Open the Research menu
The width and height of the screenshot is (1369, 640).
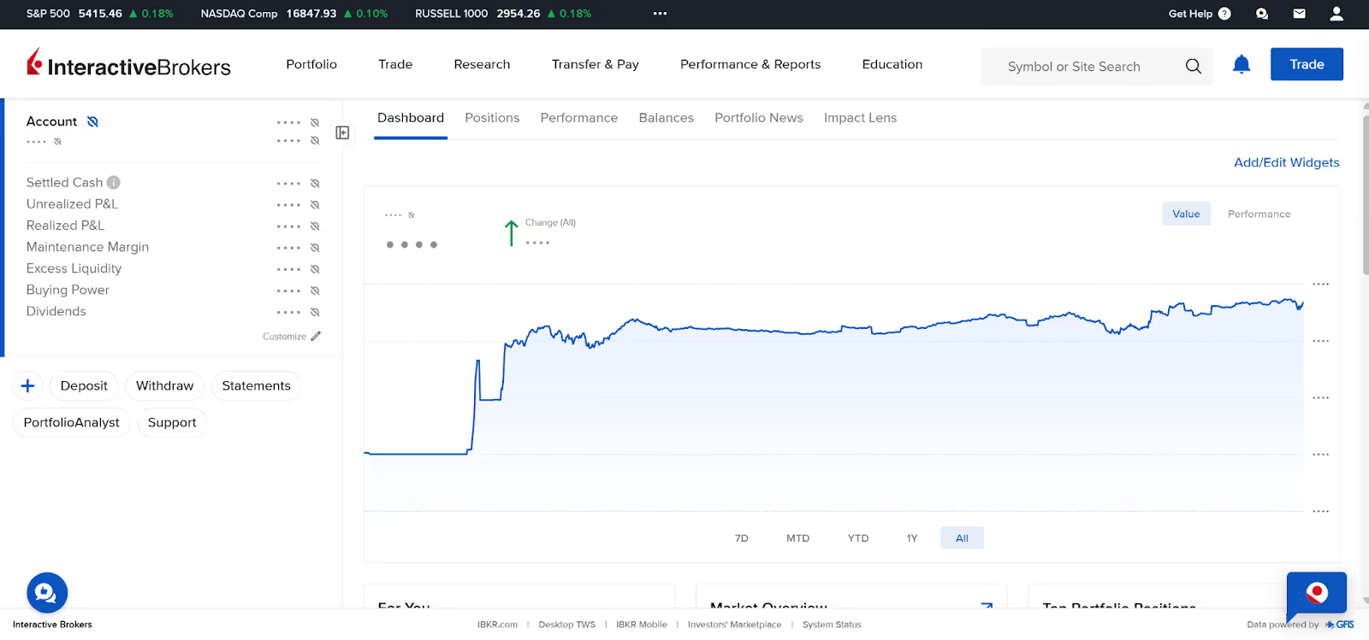pyautogui.click(x=482, y=64)
